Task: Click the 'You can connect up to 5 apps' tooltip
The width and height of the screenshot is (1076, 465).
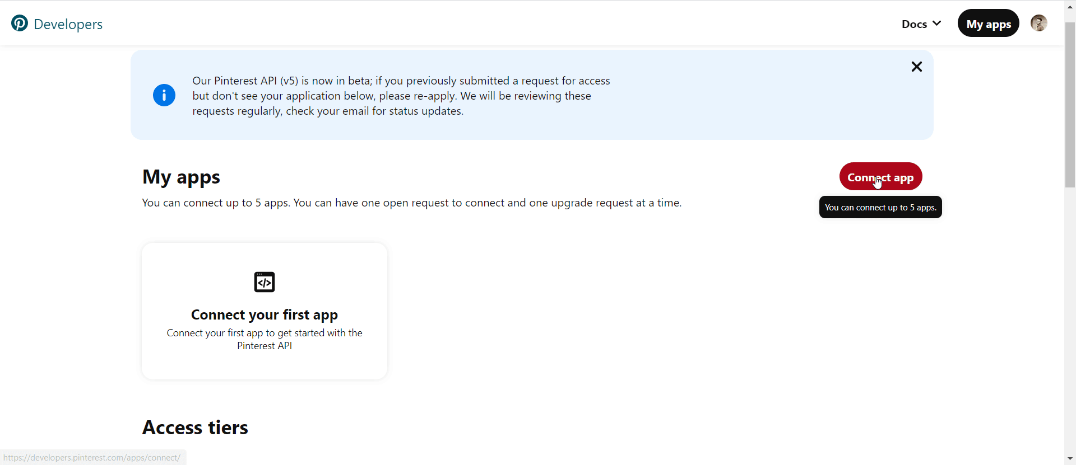Action: (880, 208)
